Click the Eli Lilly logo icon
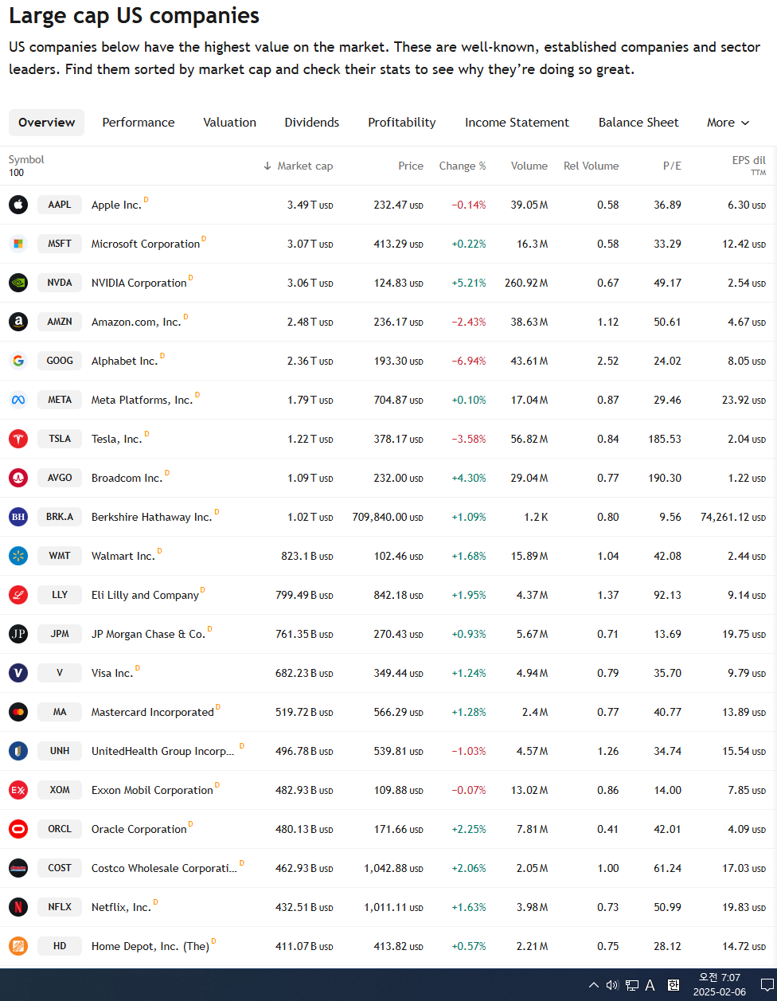 coord(18,595)
